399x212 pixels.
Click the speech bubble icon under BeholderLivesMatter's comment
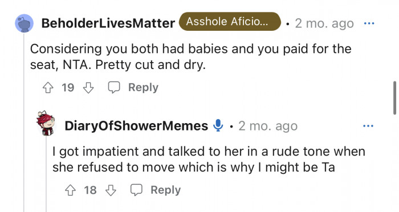[x=114, y=88]
